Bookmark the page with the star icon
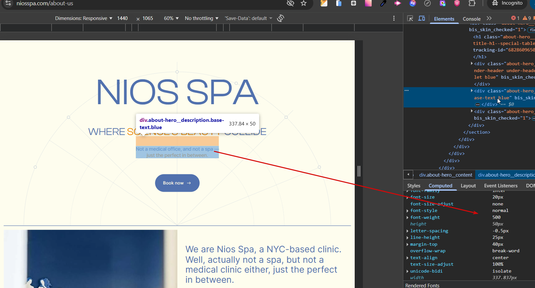Image resolution: width=535 pixels, height=288 pixels. click(303, 3)
